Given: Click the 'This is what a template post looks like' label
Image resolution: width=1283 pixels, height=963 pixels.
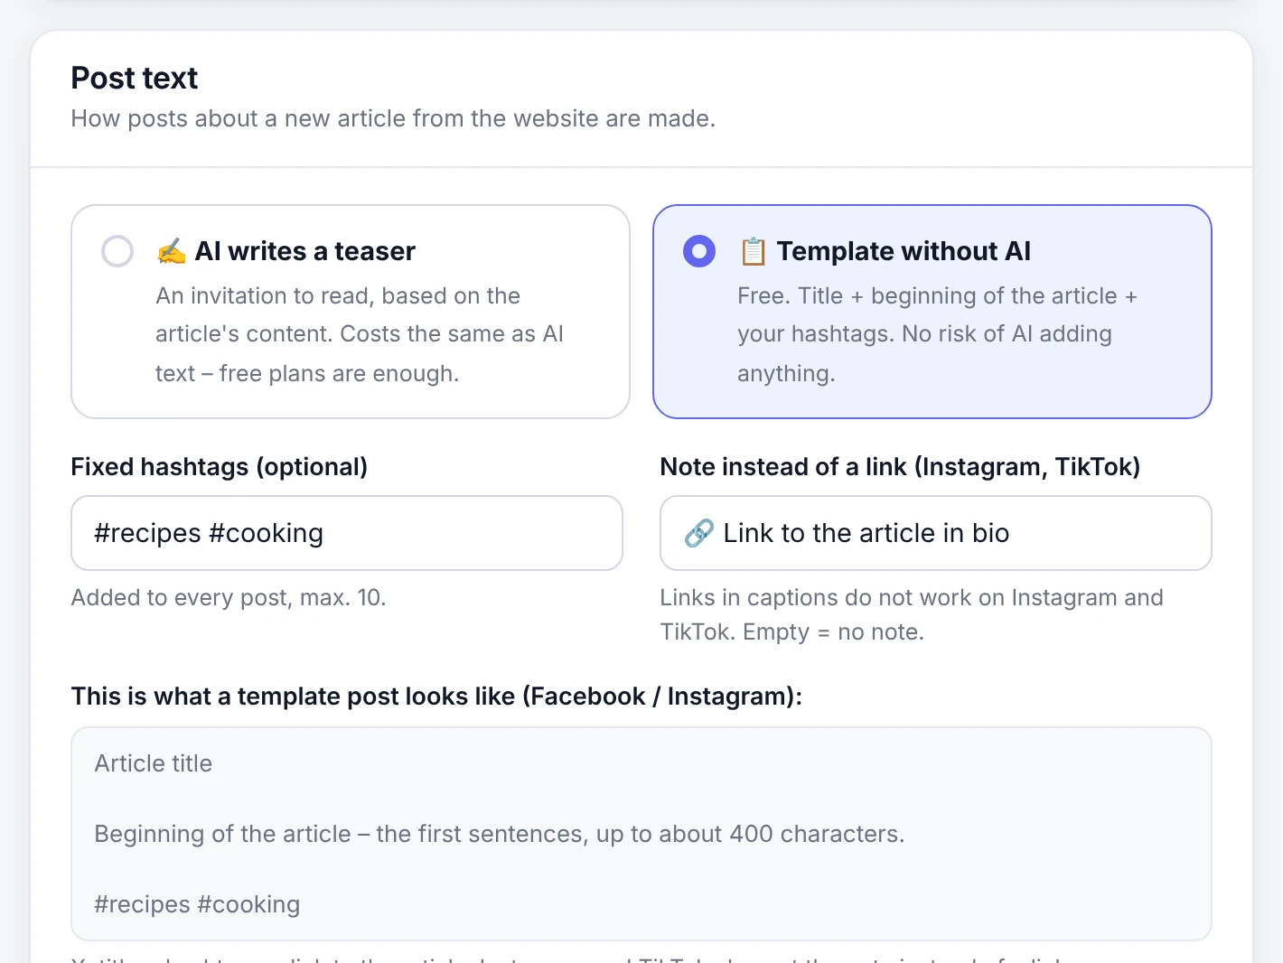Looking at the screenshot, I should point(436,697).
